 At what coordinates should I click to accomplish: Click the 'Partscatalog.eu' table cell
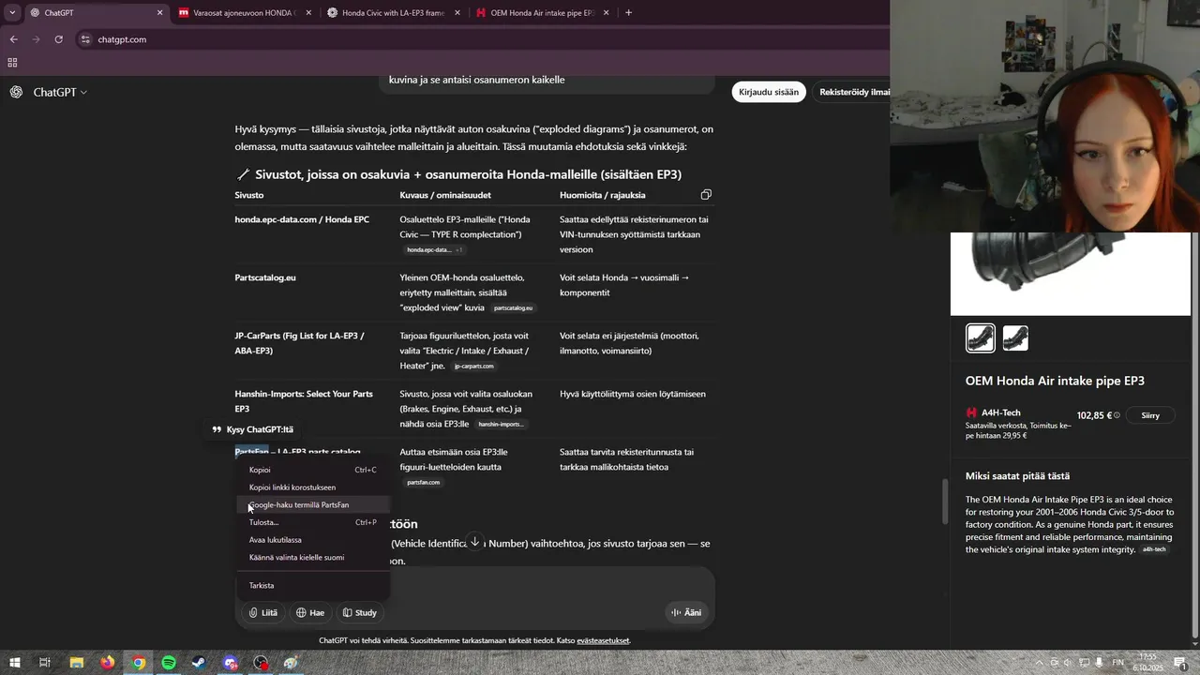pyautogui.click(x=265, y=277)
